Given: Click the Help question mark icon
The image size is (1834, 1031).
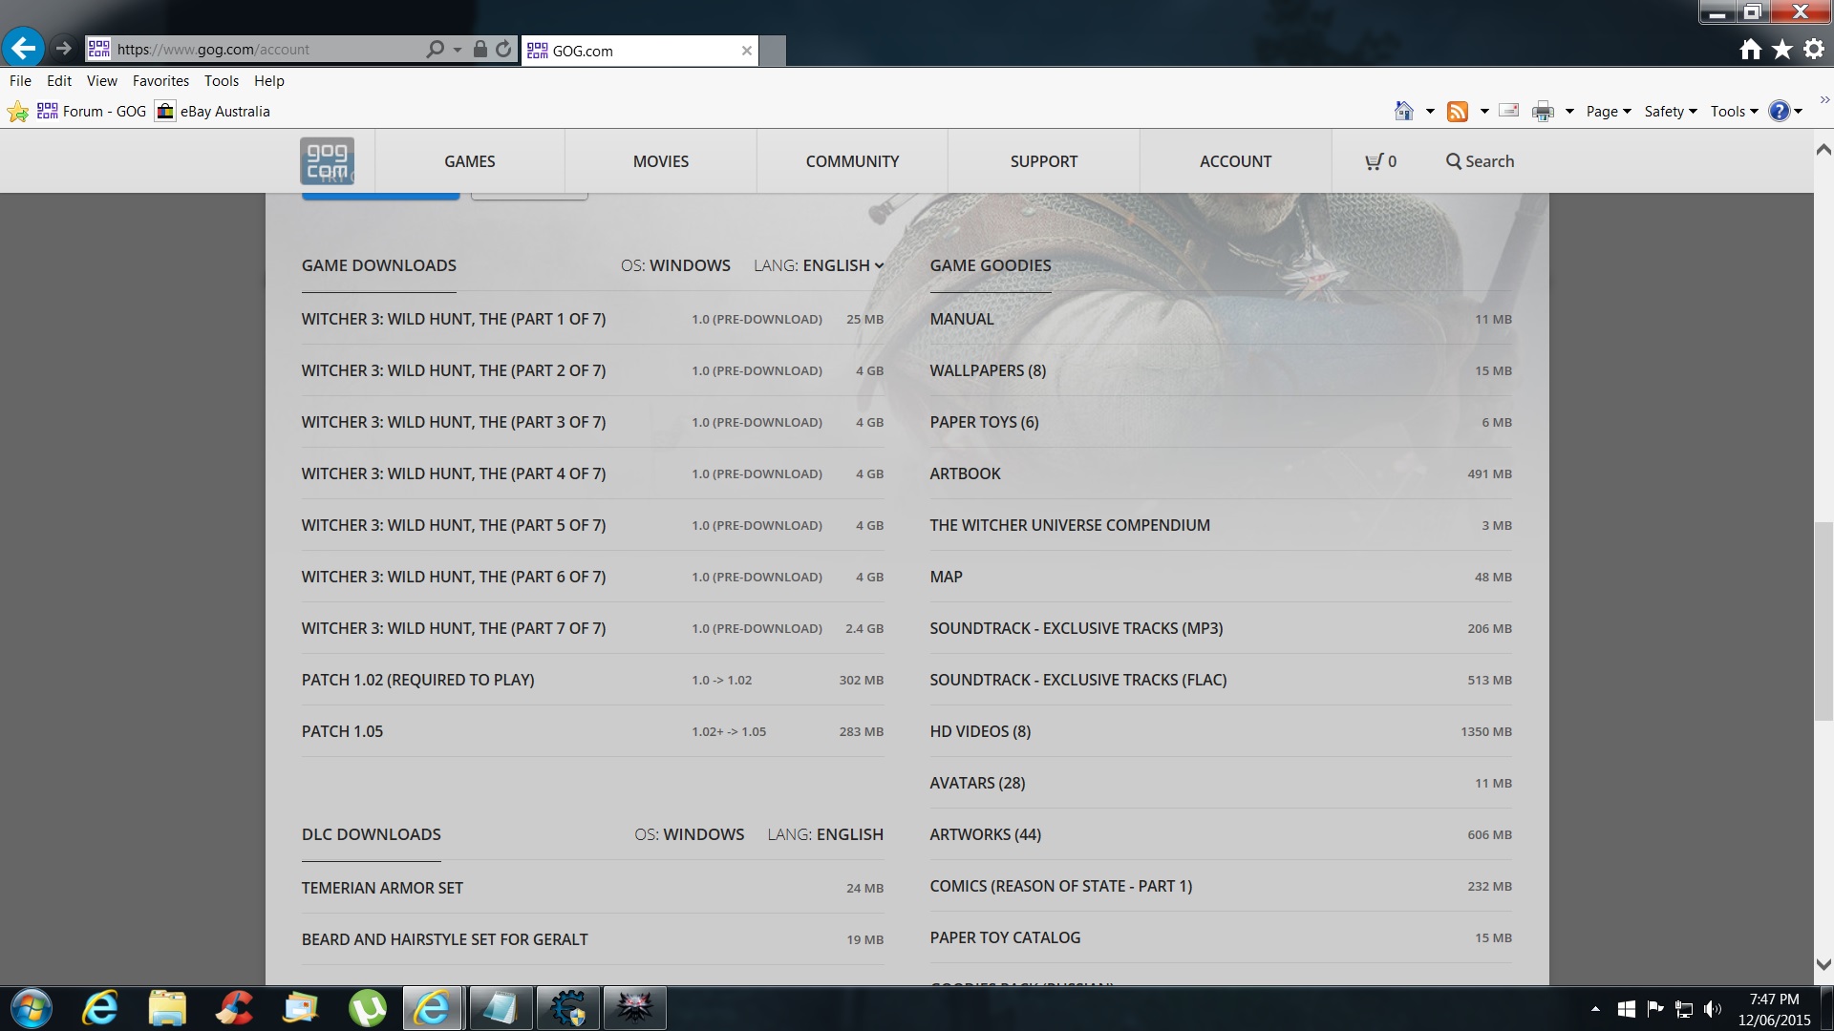Looking at the screenshot, I should (x=1779, y=112).
